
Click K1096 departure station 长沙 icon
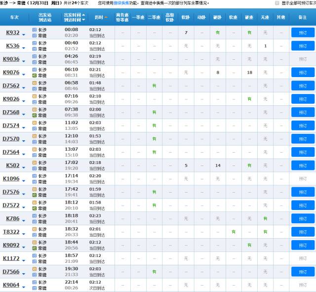click(35, 176)
